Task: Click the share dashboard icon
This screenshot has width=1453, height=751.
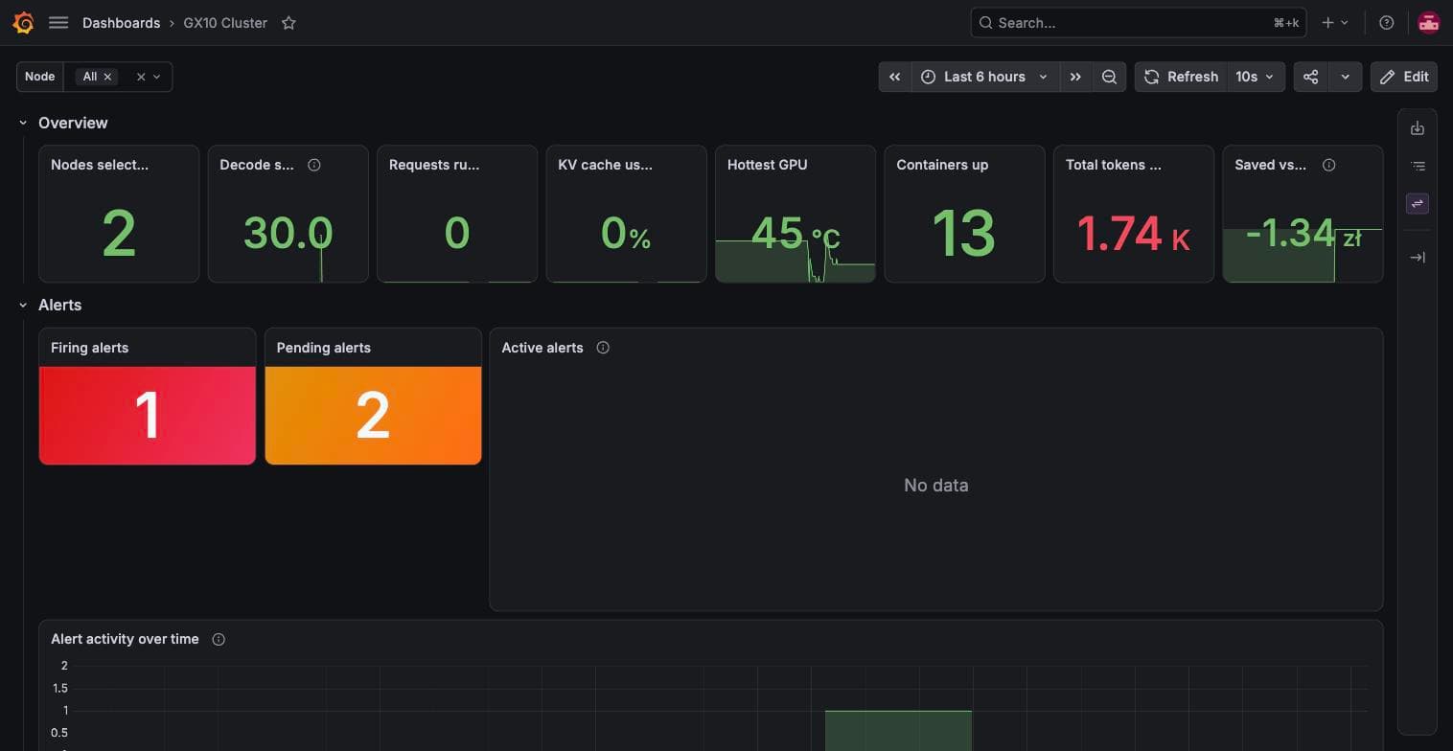Action: [x=1310, y=77]
